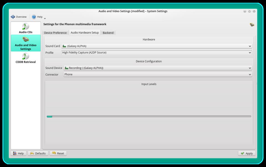Select the Audio Hardware Setup tab

(85, 32)
